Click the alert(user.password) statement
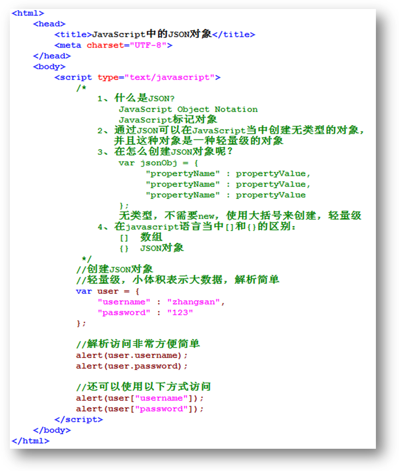Viewport: 399px width, 471px height. tap(132, 366)
